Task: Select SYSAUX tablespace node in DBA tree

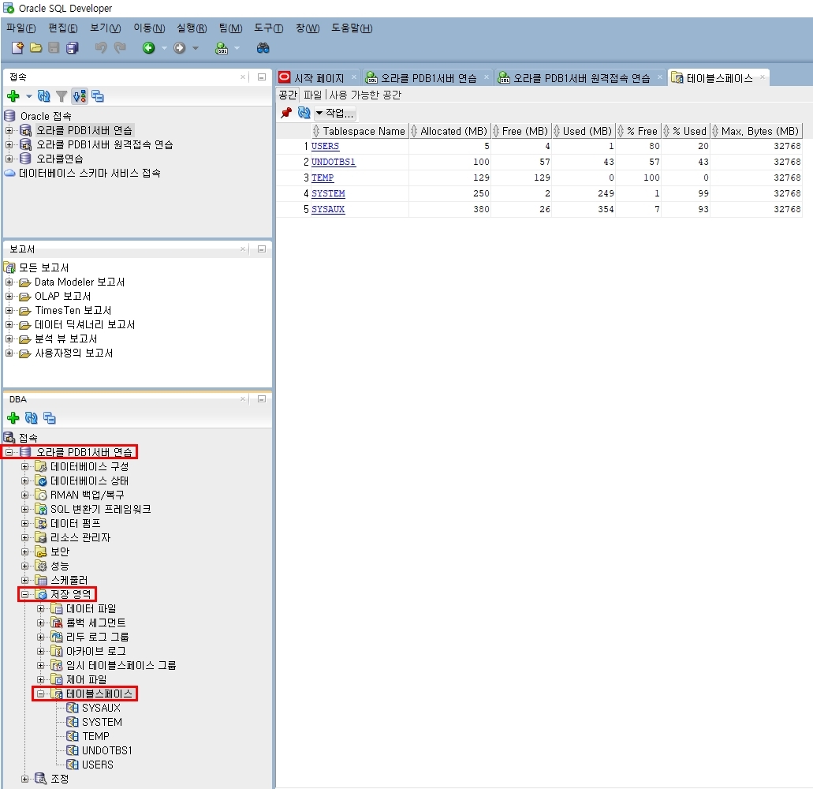Action: click(x=101, y=708)
